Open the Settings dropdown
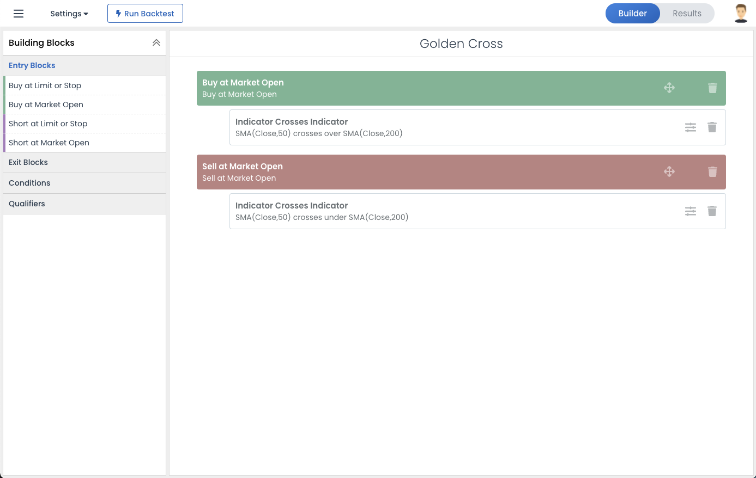Image resolution: width=756 pixels, height=478 pixels. (x=69, y=14)
